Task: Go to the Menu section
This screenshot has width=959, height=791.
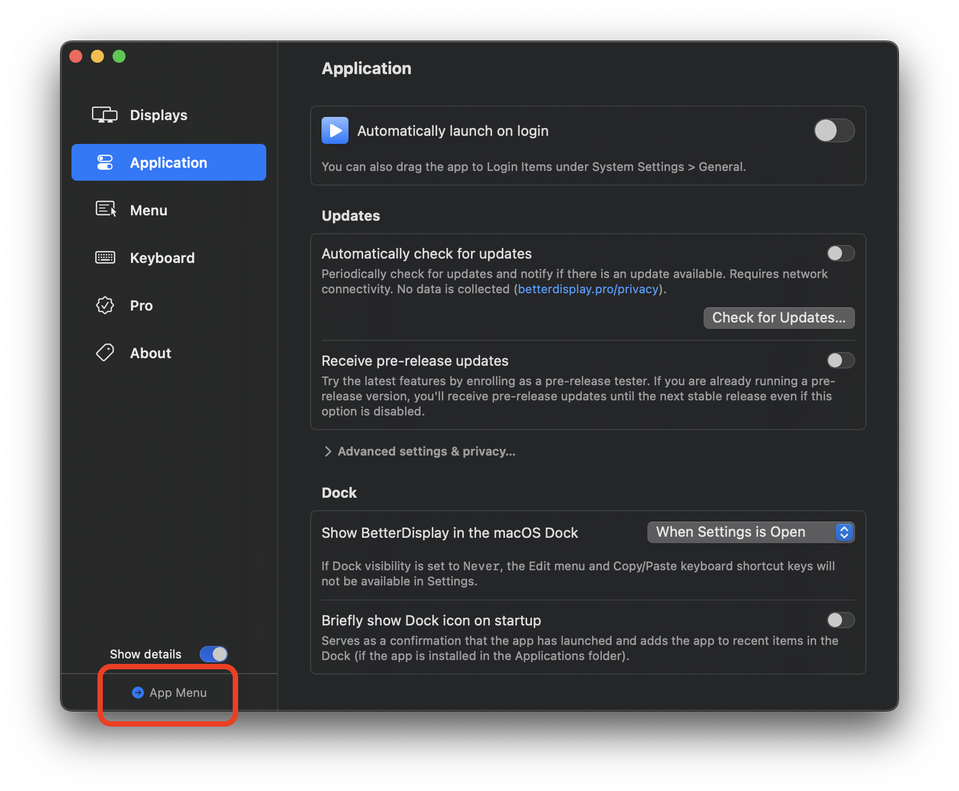Action: coord(148,210)
